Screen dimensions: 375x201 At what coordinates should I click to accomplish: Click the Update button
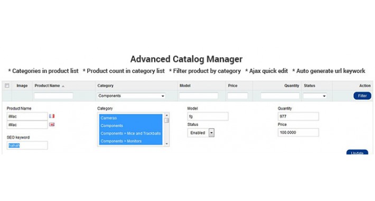(357, 152)
